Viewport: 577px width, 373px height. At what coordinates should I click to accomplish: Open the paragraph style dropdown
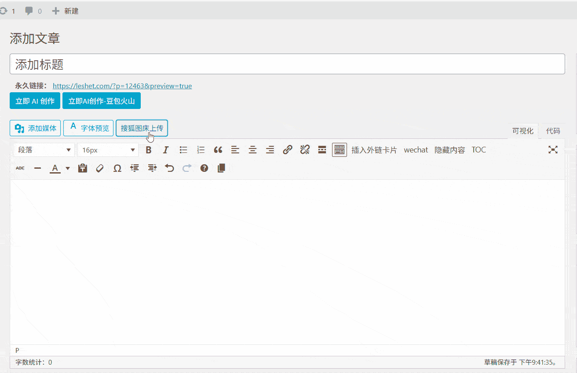coord(44,150)
